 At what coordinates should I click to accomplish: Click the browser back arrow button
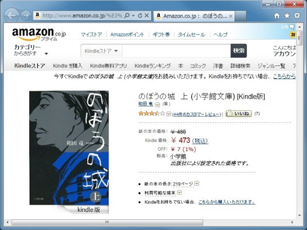pyautogui.click(x=11, y=15)
